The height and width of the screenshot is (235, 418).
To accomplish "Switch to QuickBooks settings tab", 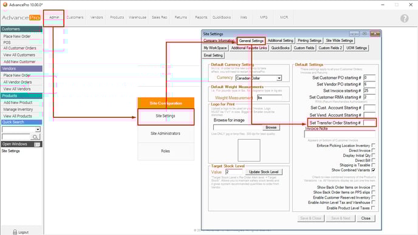I will [281, 48].
